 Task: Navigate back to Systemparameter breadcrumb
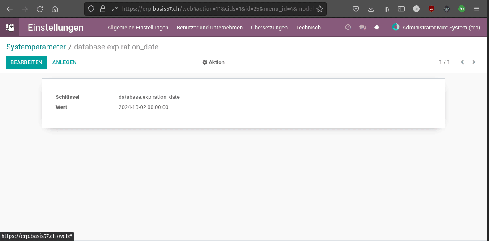[36, 47]
